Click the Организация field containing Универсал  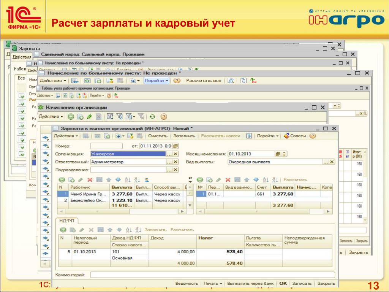tap(128, 154)
